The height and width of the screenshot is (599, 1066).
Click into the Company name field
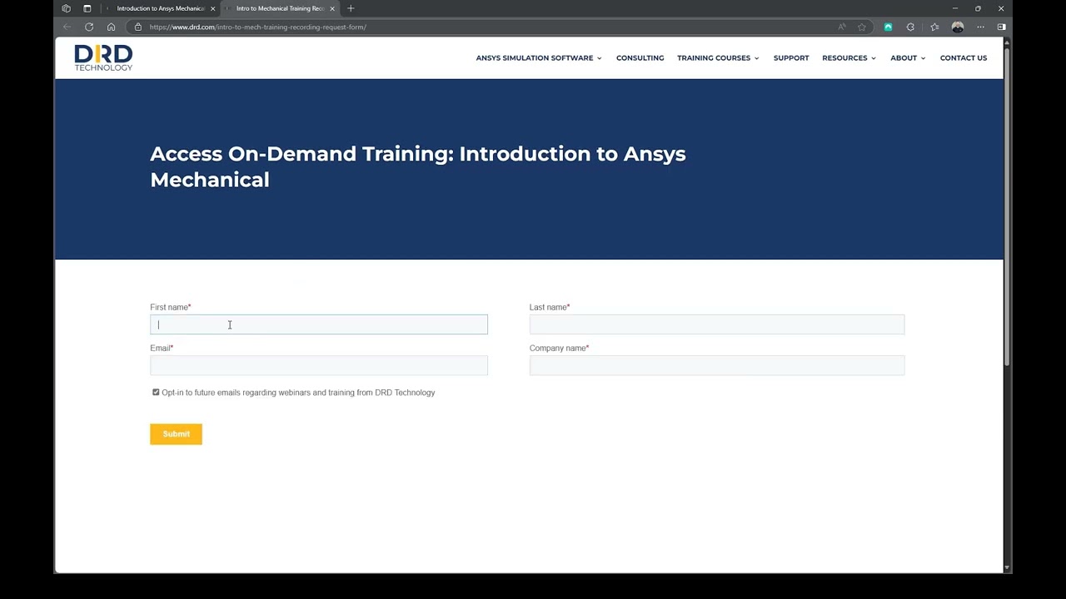pos(717,365)
